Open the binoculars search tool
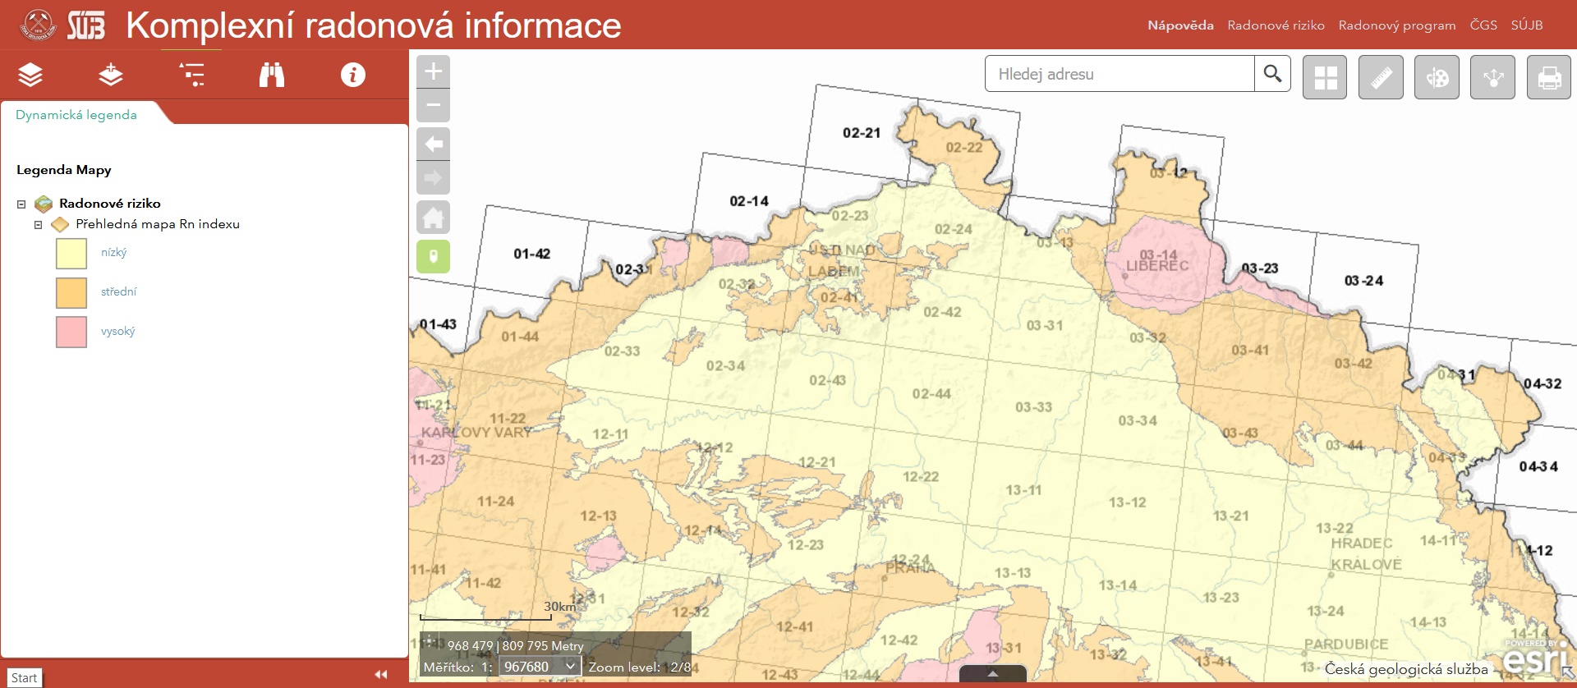This screenshot has height=688, width=1577. 272,75
